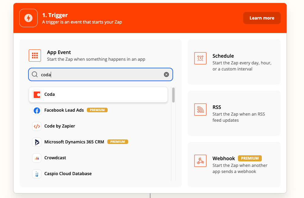Click the Code by Zapier icon
Image resolution: width=304 pixels, height=198 pixels.
(37, 126)
